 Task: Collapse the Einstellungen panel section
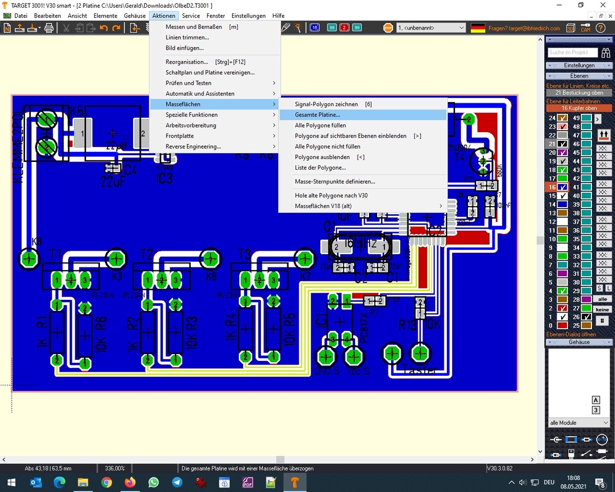click(579, 66)
